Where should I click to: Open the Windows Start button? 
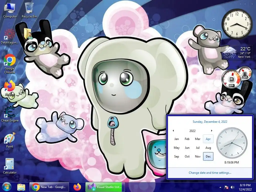[x=7, y=187]
